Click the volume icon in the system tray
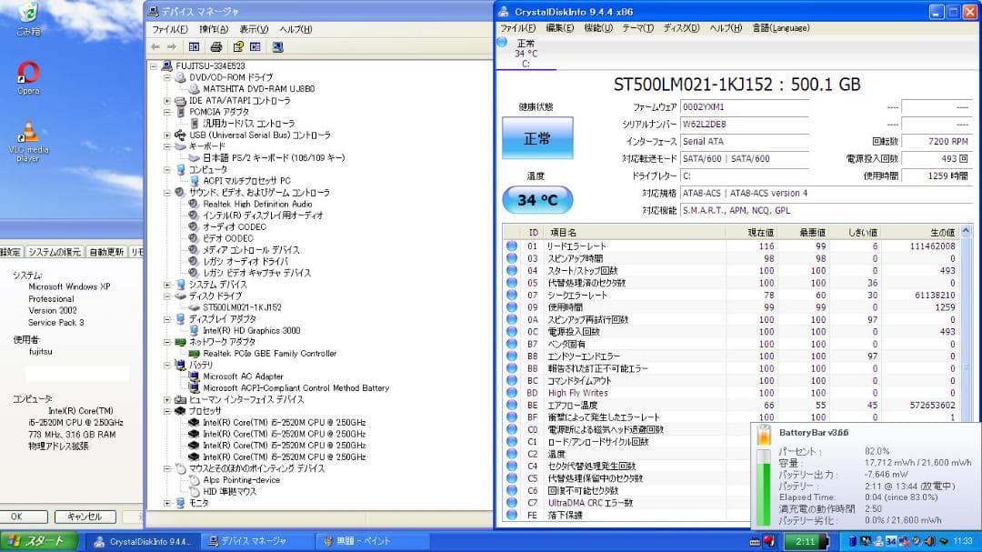This screenshot has width=982, height=552. [x=929, y=541]
